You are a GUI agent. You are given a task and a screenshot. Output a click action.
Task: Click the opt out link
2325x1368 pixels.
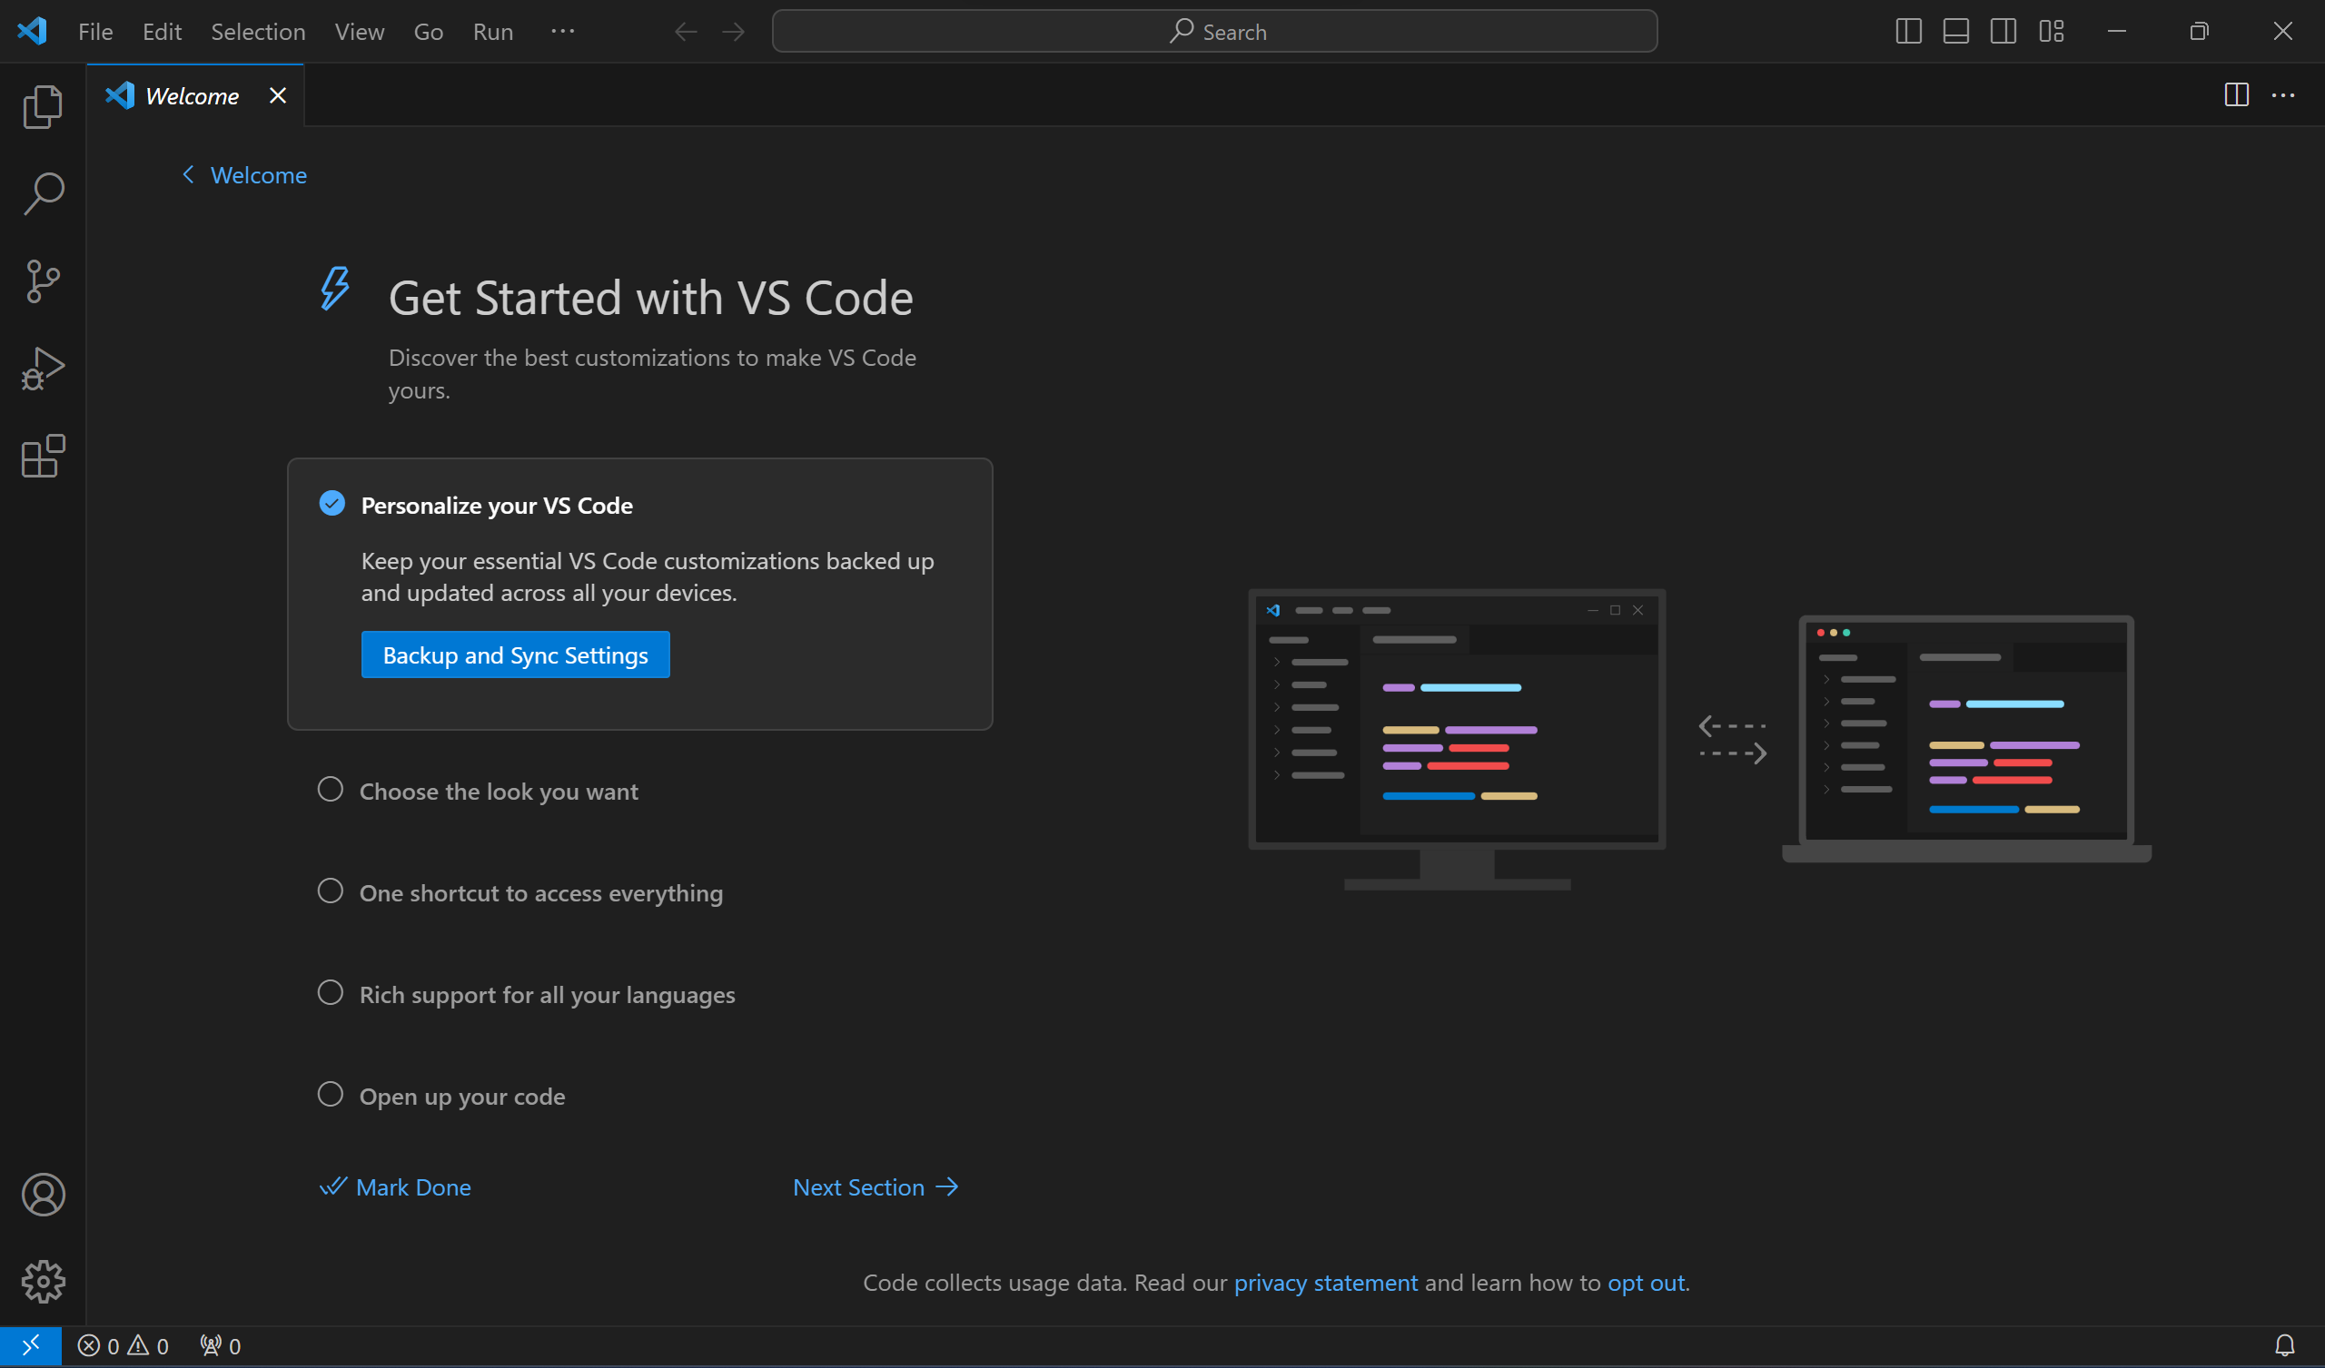click(x=1647, y=1282)
